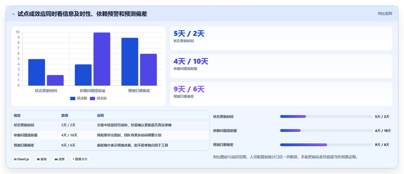Open the 5天 / 2天 data card value
The height and width of the screenshot is (174, 404).
point(189,34)
